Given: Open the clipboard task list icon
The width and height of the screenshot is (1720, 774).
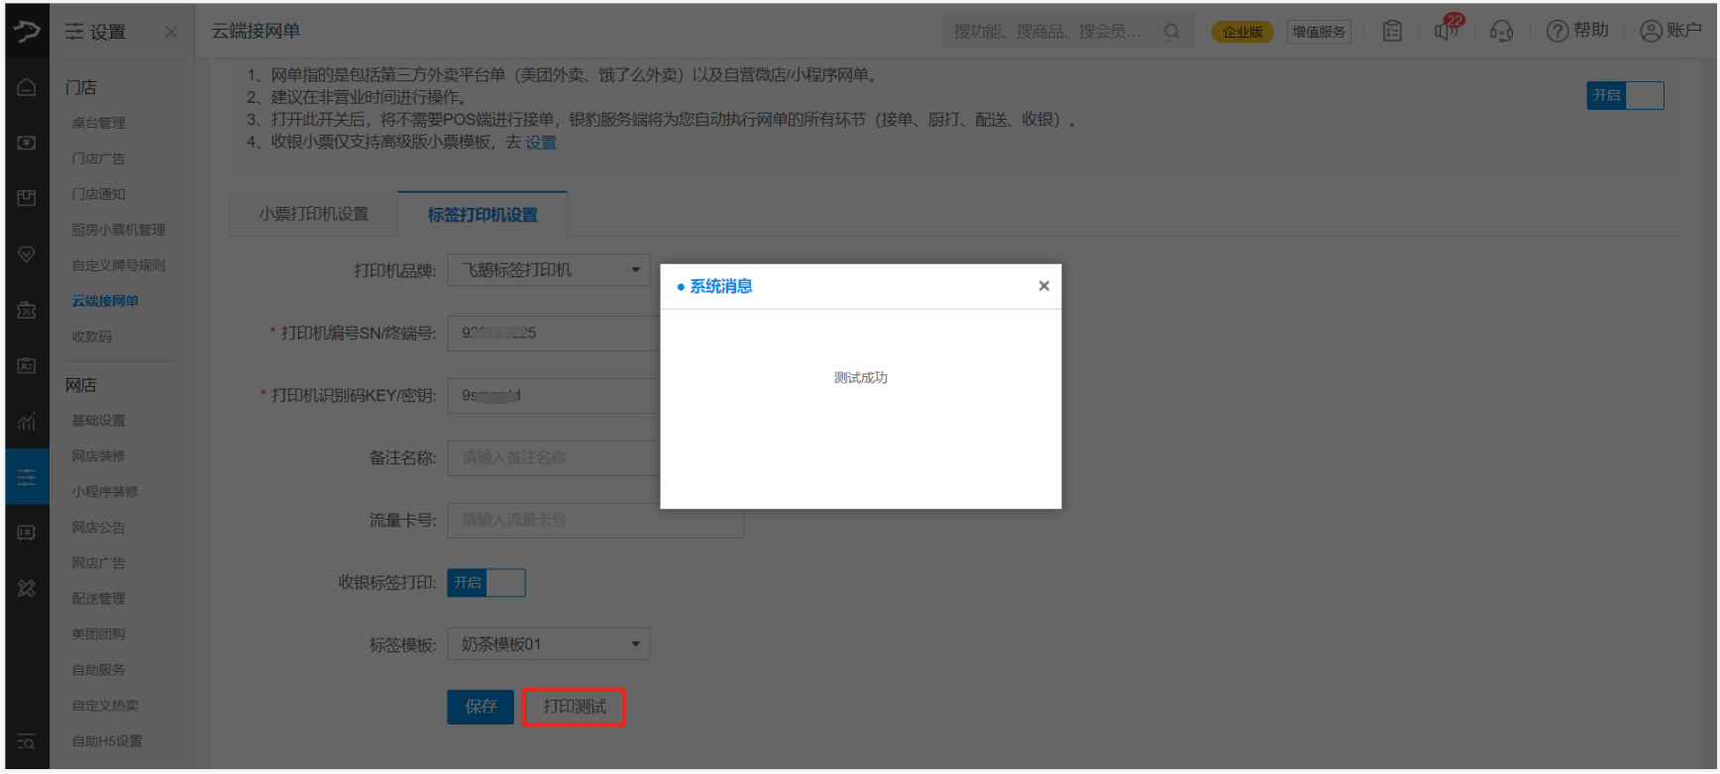Looking at the screenshot, I should click(1392, 32).
